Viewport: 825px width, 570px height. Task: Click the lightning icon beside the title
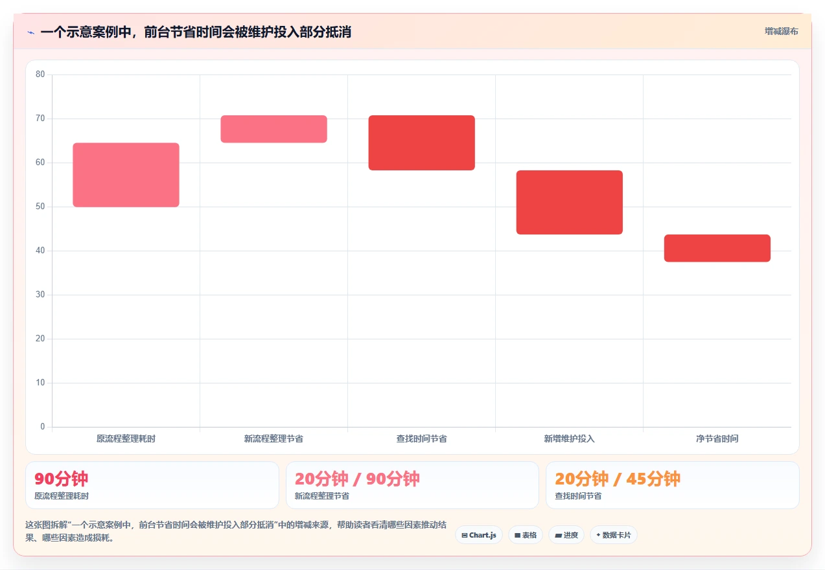coord(30,32)
